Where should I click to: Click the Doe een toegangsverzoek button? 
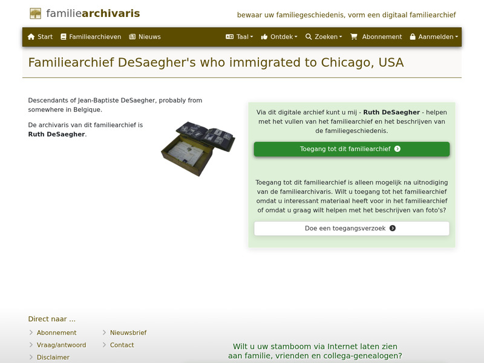click(352, 229)
